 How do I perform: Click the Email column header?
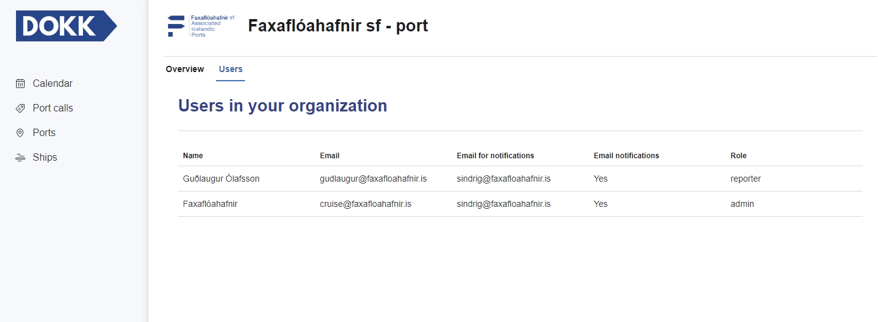click(329, 156)
